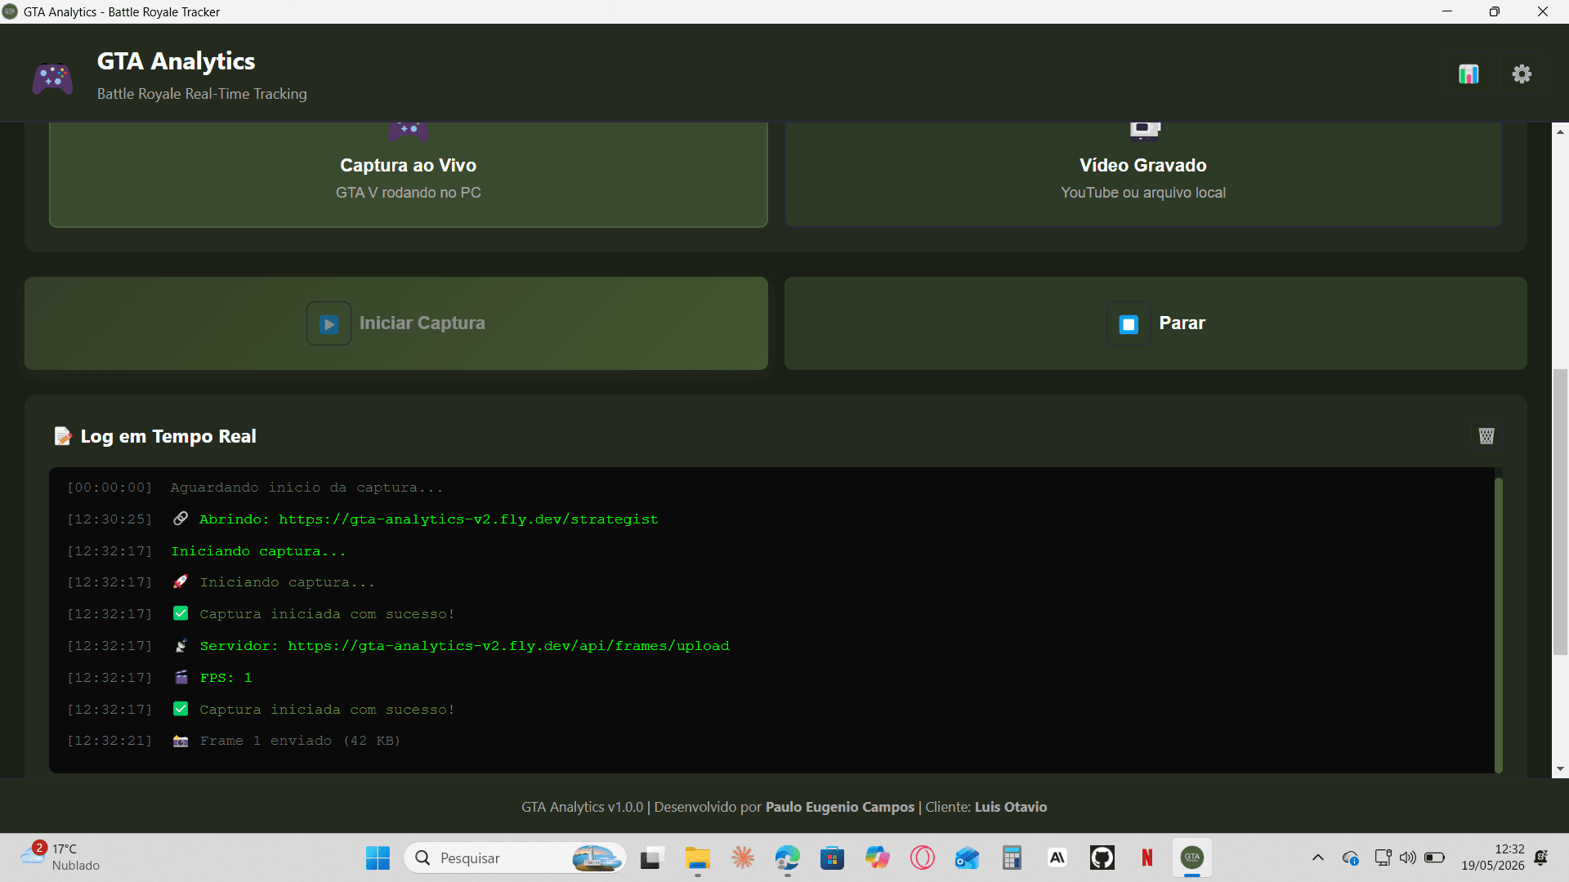Open the strategist URL in the log
The width and height of the screenshot is (1569, 882).
[x=468, y=519]
